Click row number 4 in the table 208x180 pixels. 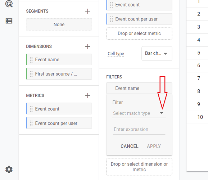click(x=199, y=40)
